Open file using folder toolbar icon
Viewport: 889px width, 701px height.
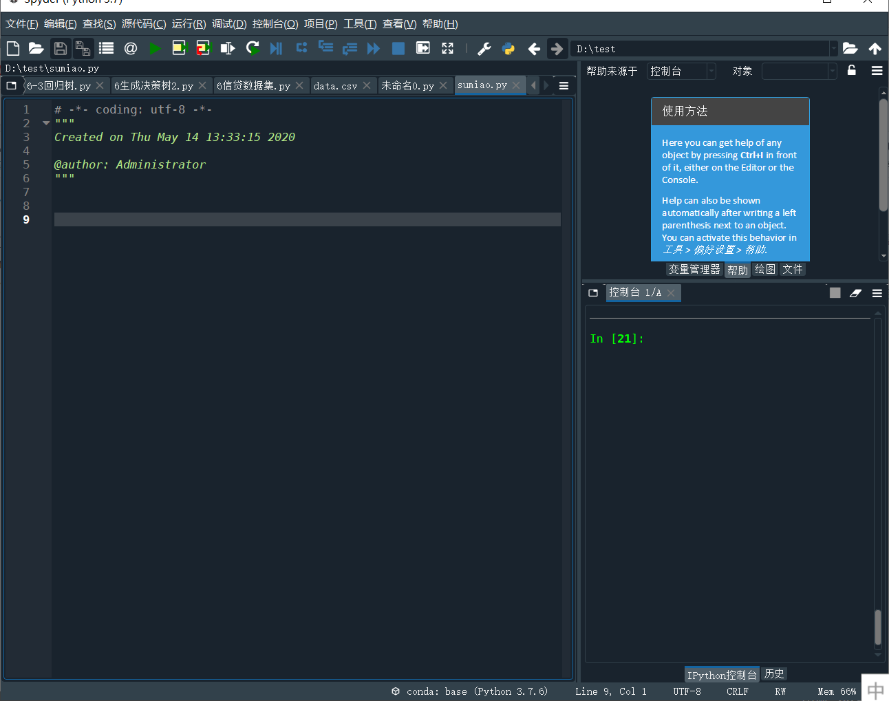[x=36, y=48]
